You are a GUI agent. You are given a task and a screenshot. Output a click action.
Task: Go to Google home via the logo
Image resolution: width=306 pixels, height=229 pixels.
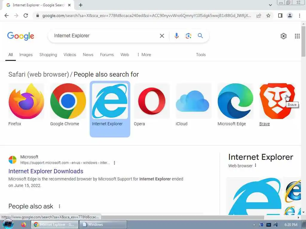click(21, 36)
